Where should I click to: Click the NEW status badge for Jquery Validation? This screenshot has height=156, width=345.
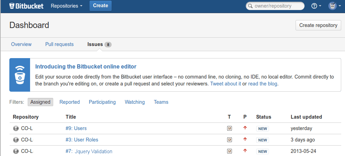pyautogui.click(x=262, y=152)
